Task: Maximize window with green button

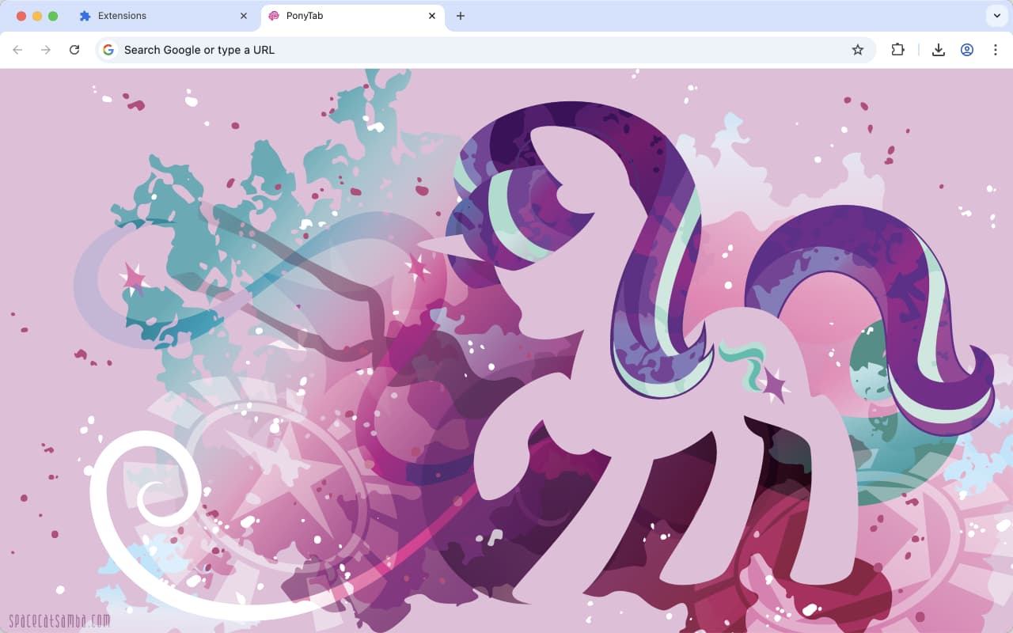Action: [x=53, y=16]
